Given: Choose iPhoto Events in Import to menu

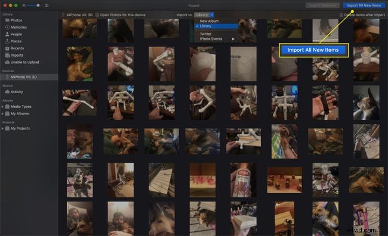Looking at the screenshot, I should [x=216, y=39].
